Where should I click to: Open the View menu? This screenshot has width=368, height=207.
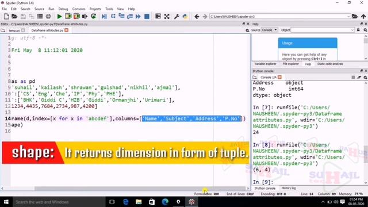[120, 9]
